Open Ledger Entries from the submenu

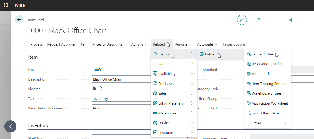coord(263,54)
